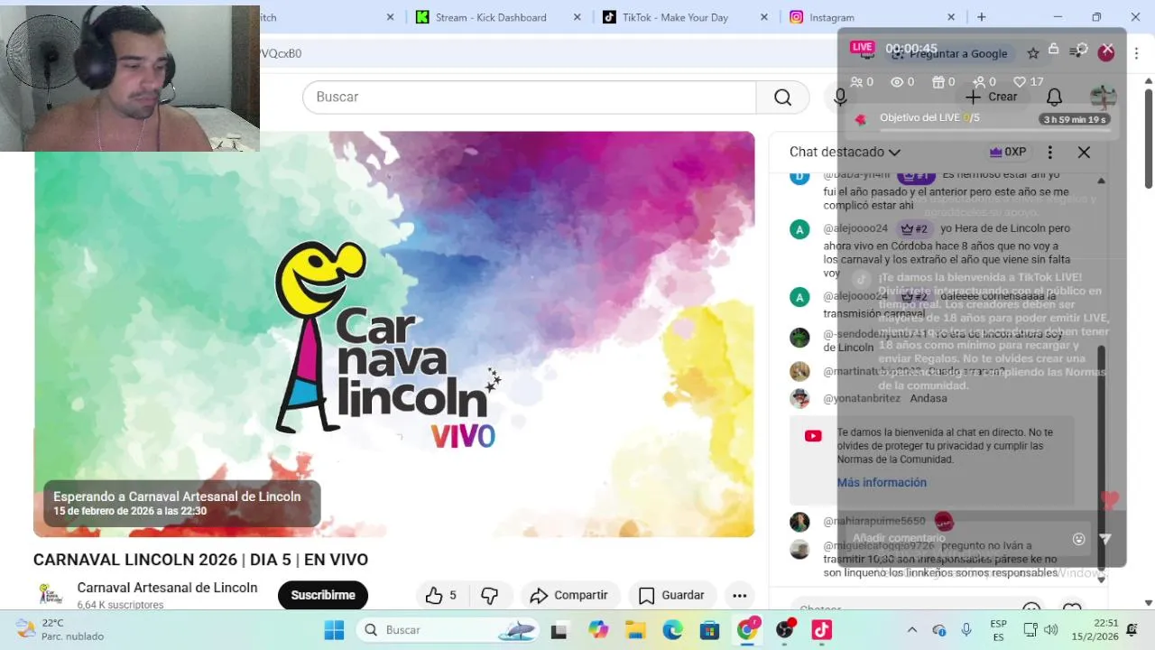Click the Crear create button
Viewport: 1155px width, 650px height.
[991, 97]
